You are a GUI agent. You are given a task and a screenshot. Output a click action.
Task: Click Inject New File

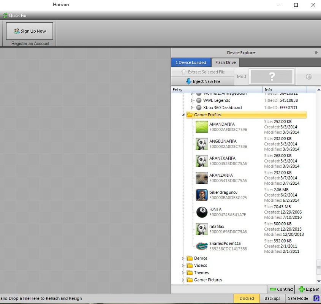pos(203,81)
